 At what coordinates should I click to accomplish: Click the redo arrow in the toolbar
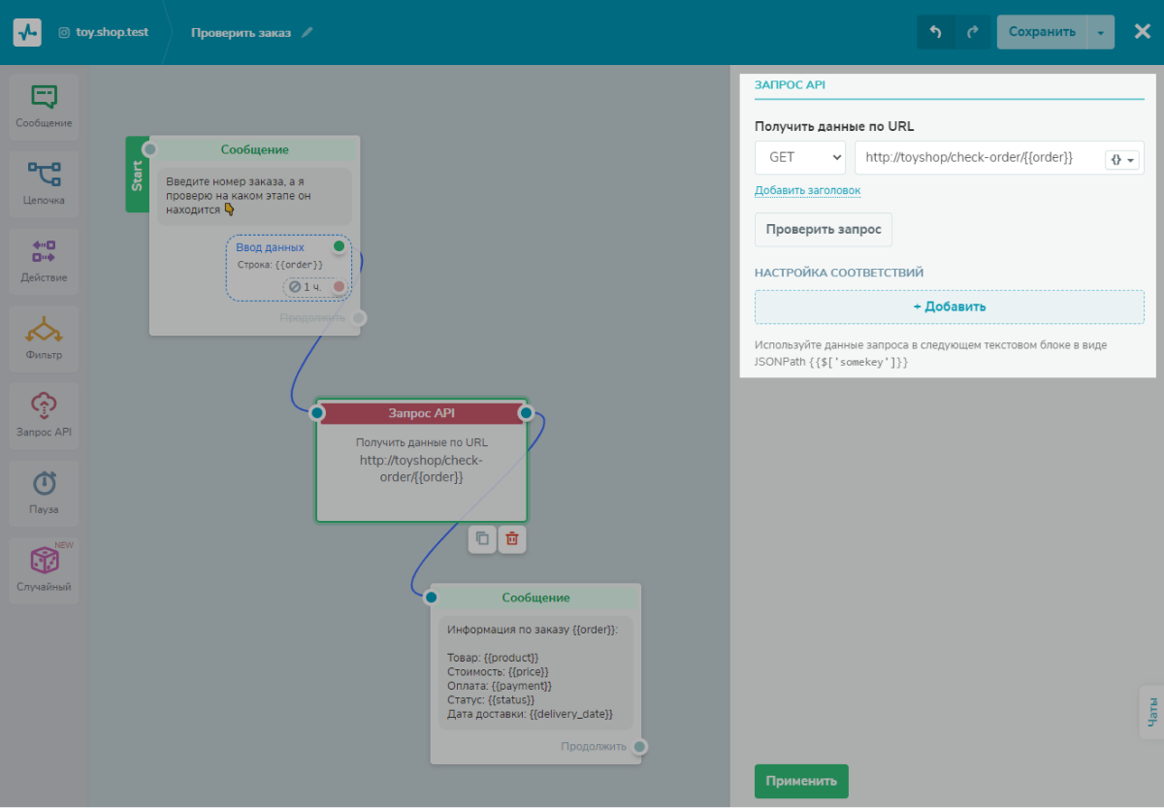pyautogui.click(x=974, y=31)
